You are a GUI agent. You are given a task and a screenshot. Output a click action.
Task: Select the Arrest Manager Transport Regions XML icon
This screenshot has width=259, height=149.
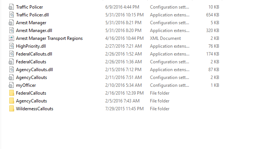click(x=12, y=38)
